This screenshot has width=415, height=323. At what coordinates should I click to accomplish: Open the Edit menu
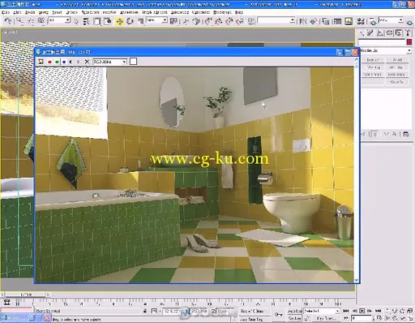pyautogui.click(x=17, y=12)
